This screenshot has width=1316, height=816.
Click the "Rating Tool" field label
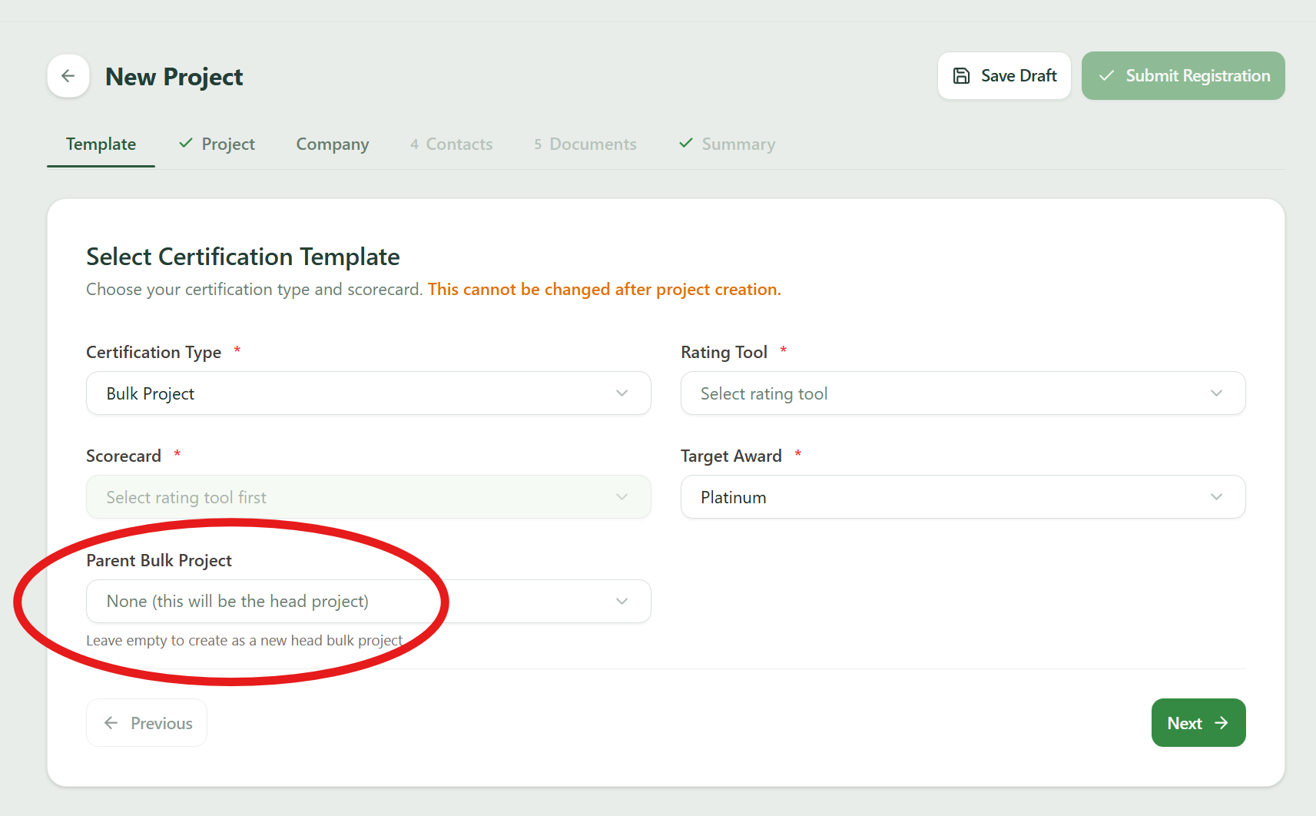click(x=724, y=352)
